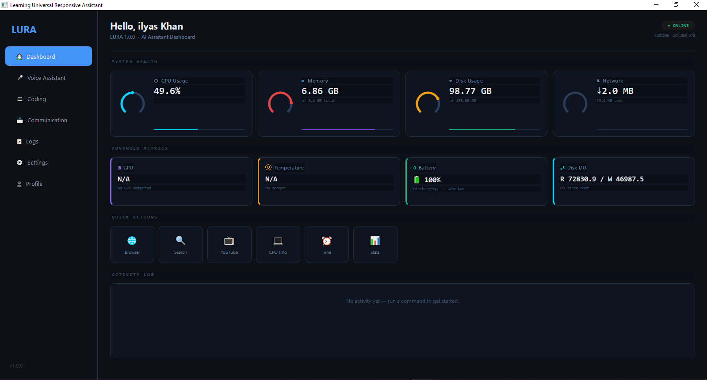Open the Communication section
This screenshot has width=707, height=380.
click(49, 120)
